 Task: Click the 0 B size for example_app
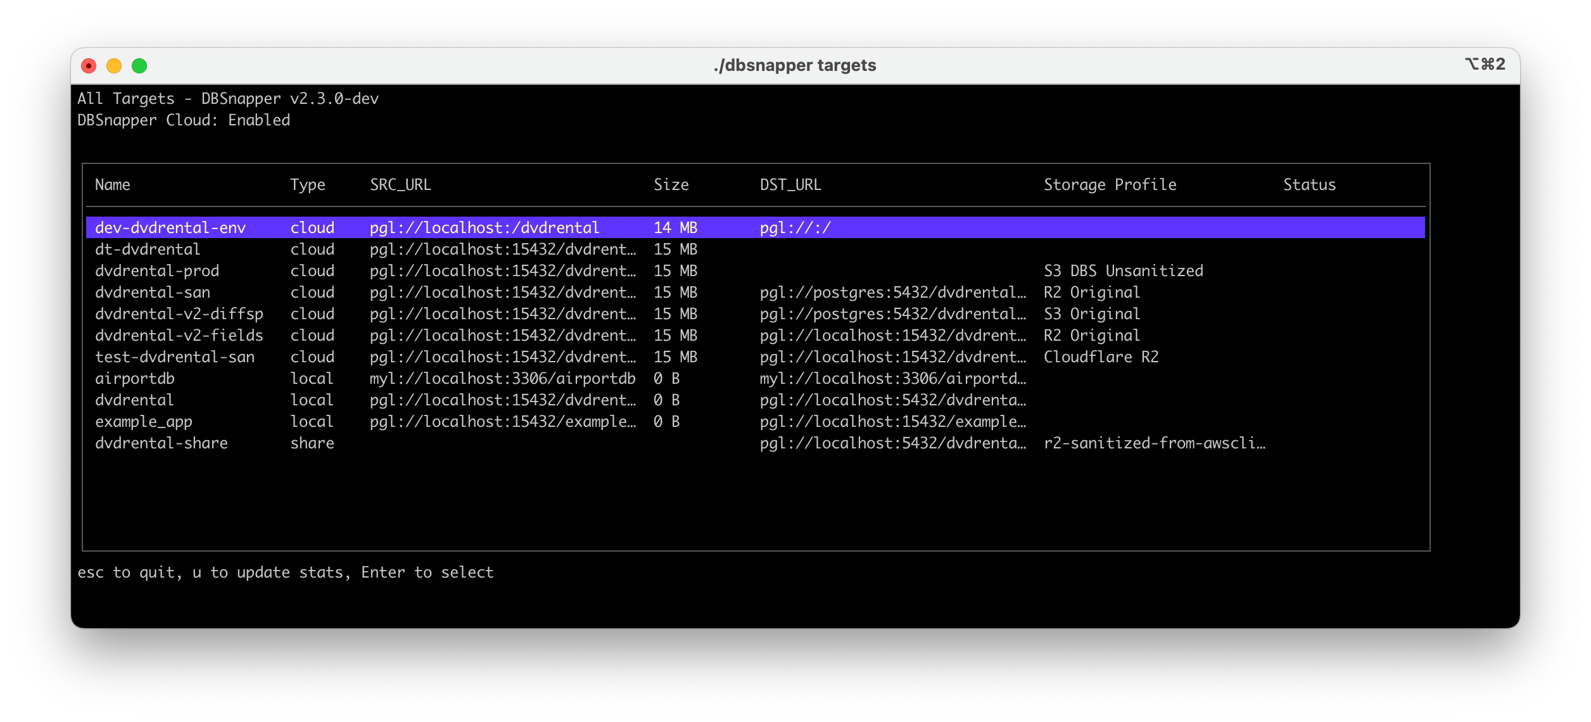pos(667,421)
